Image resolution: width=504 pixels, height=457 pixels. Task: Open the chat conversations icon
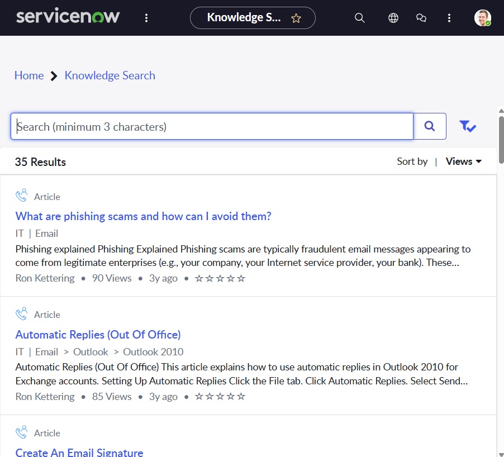421,18
